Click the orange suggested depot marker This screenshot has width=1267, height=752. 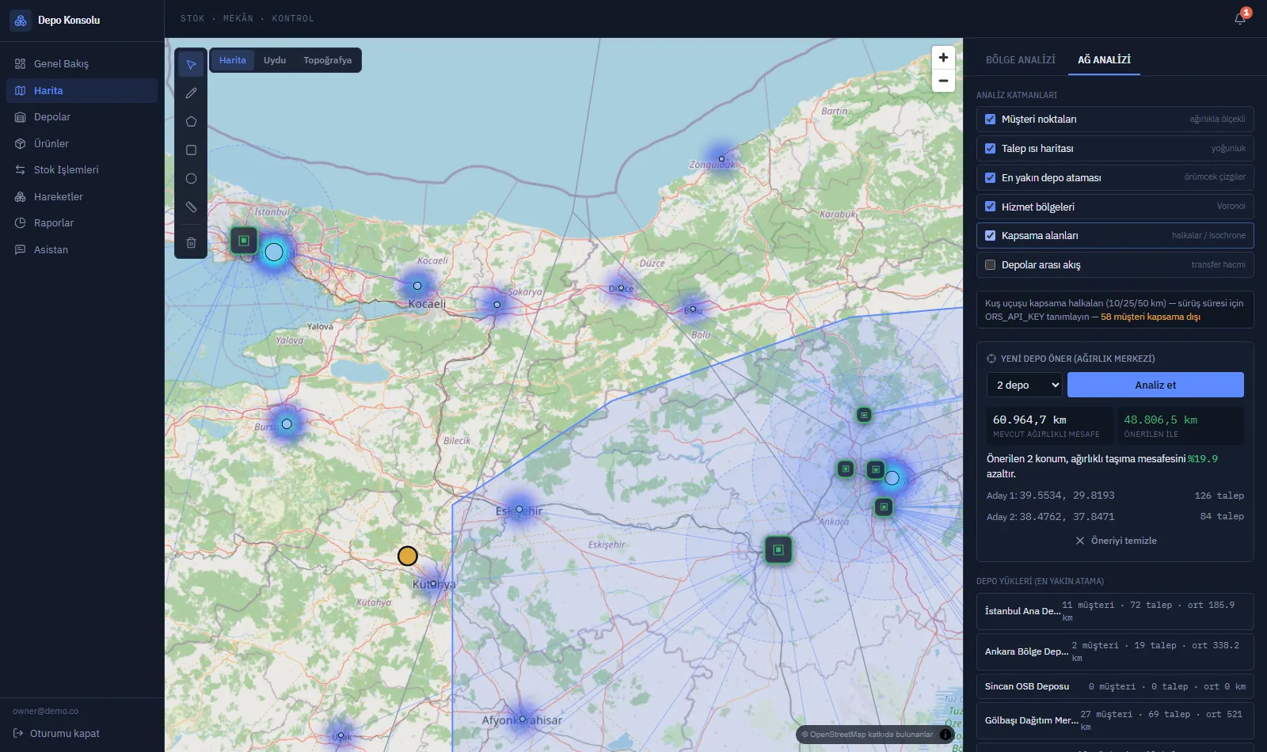[x=408, y=556]
